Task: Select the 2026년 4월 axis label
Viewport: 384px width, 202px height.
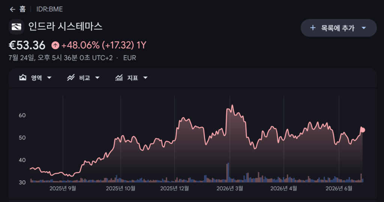Action: coord(283,188)
